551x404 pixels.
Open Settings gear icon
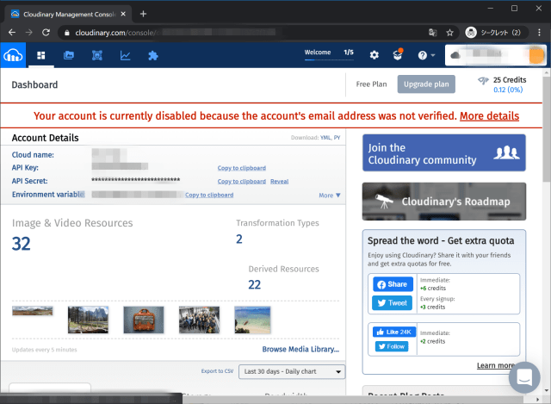point(375,55)
